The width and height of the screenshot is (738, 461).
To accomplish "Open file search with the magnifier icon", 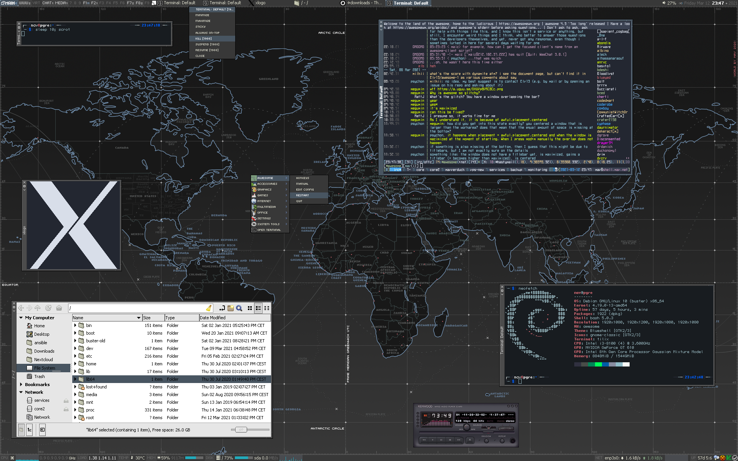I will point(239,308).
